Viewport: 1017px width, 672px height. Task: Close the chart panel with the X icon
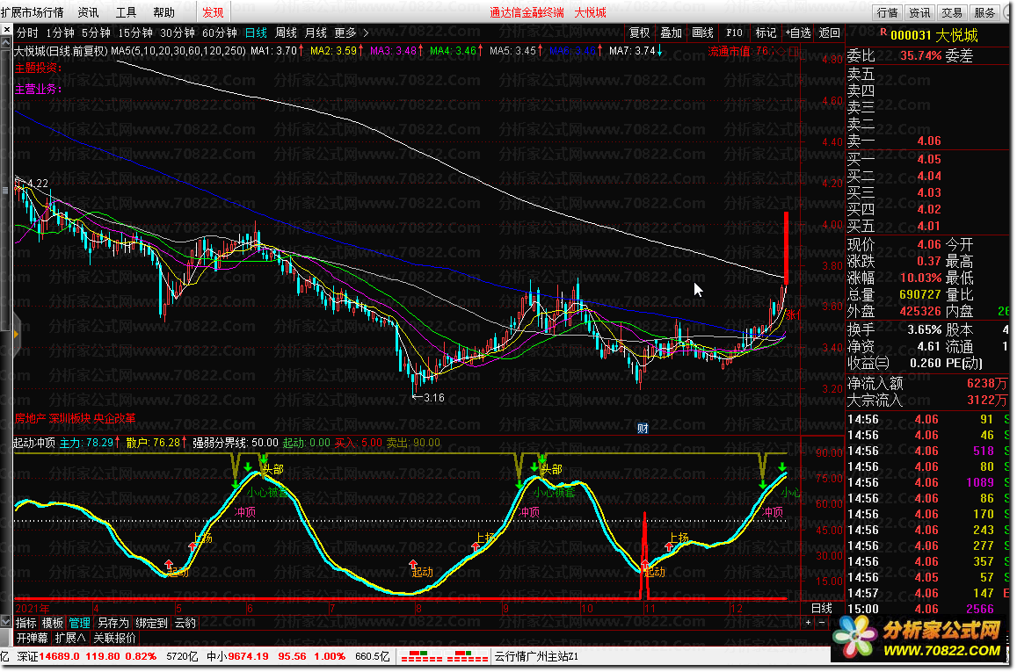[6, 30]
